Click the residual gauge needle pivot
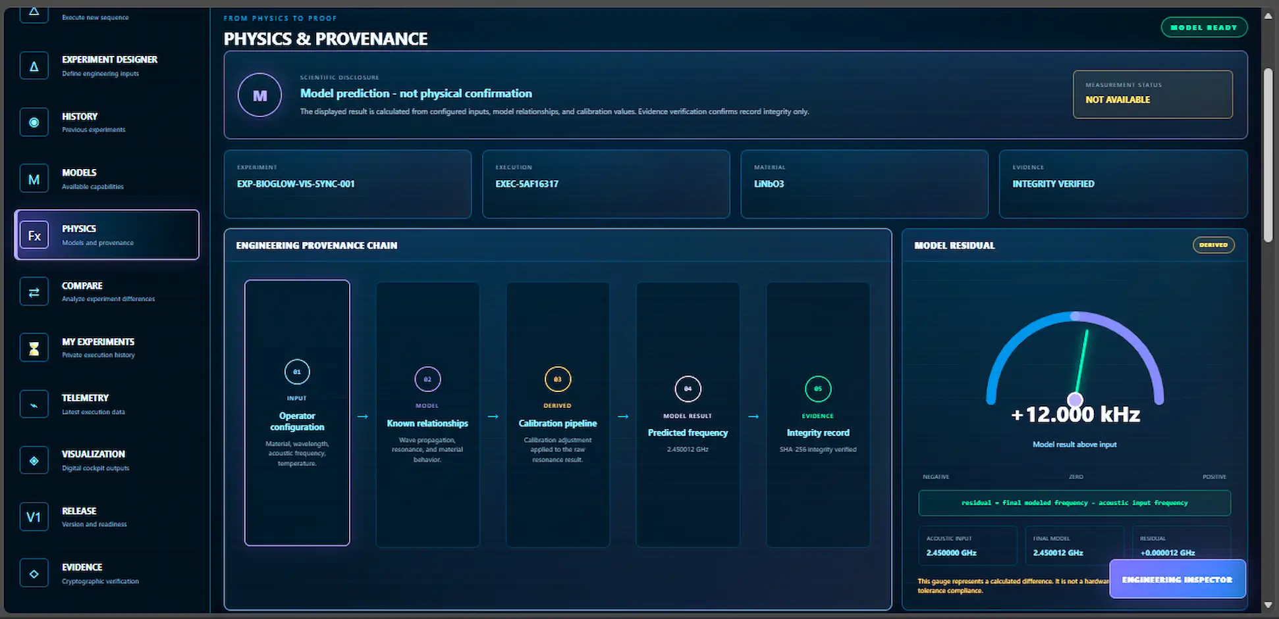1279x619 pixels. pyautogui.click(x=1075, y=399)
